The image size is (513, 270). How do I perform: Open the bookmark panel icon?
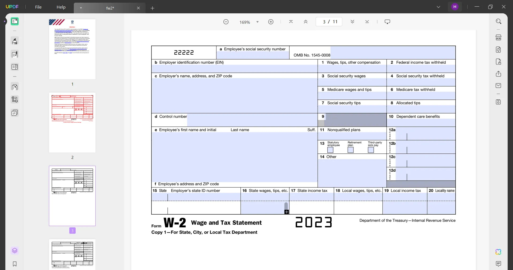point(15,264)
